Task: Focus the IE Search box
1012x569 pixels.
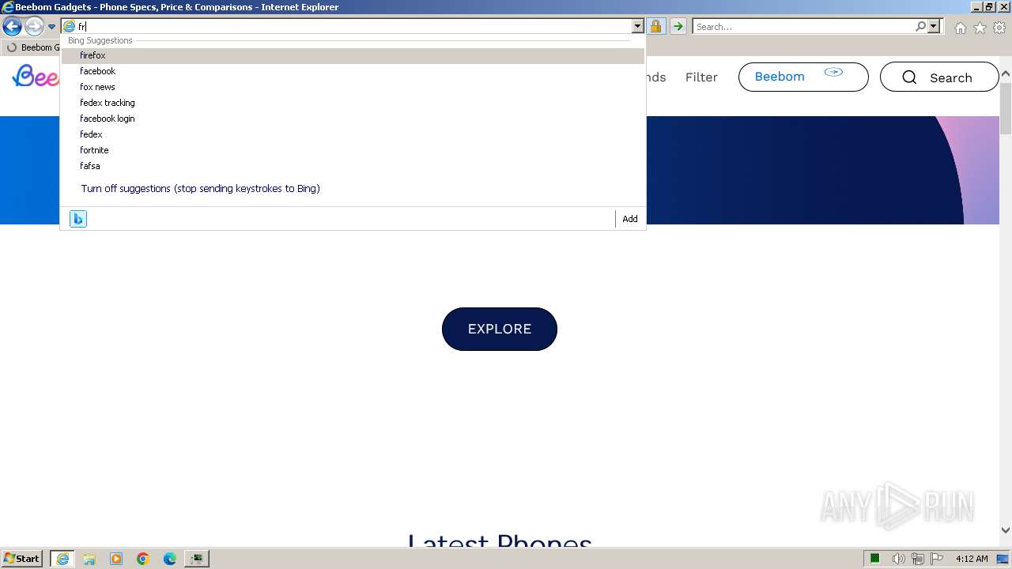Action: 802,27
